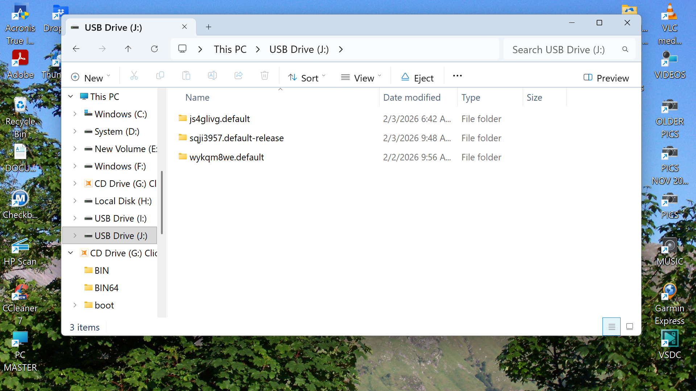Toggle the Preview pane
The width and height of the screenshot is (696, 391).
pyautogui.click(x=606, y=78)
